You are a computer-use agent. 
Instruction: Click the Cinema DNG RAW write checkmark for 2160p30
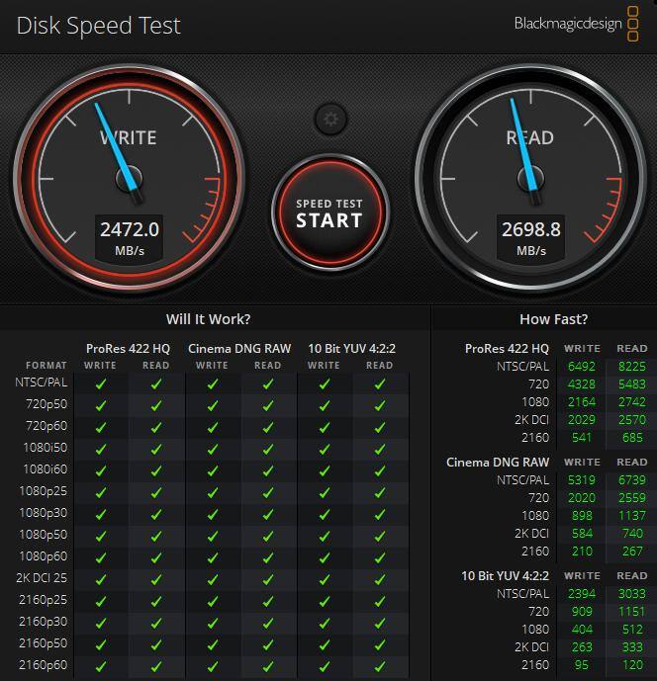[212, 622]
